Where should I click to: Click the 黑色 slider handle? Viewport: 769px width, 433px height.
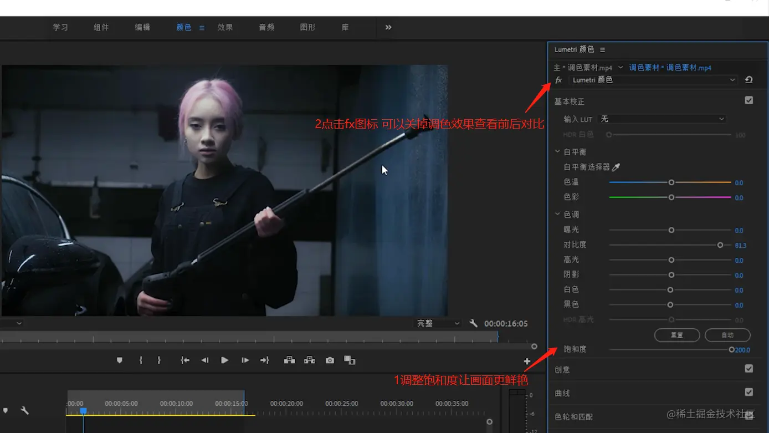(670, 305)
